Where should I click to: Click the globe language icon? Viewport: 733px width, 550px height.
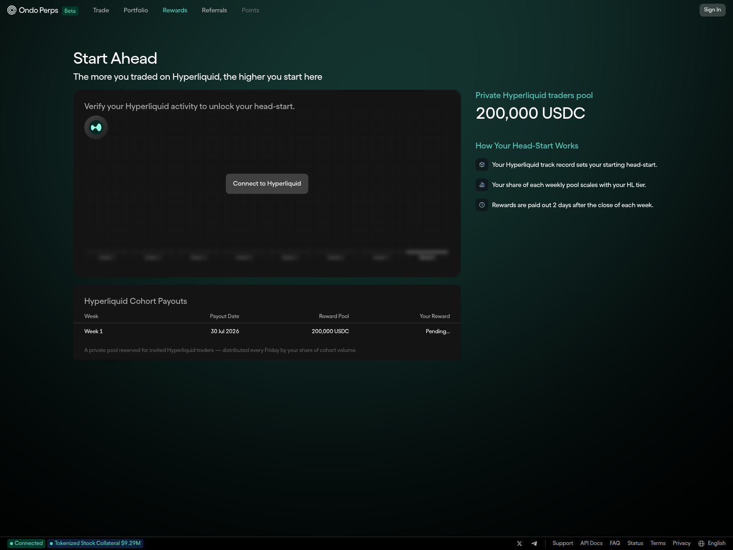[701, 544]
